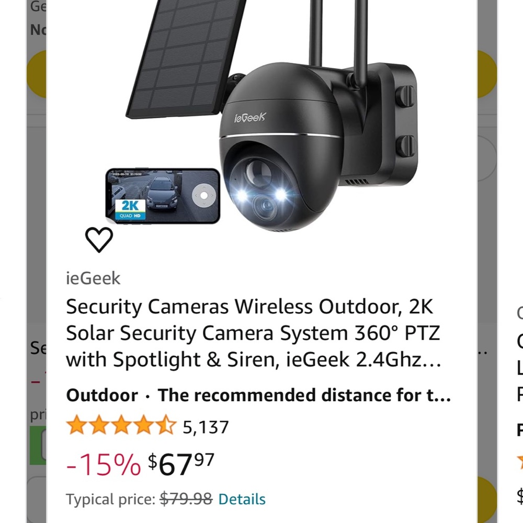Open the 5,137 customer reviews
523x523 pixels.
pyautogui.click(x=206, y=427)
